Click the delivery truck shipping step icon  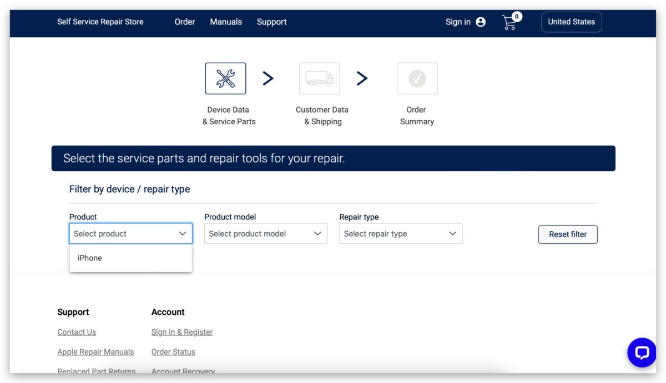320,78
